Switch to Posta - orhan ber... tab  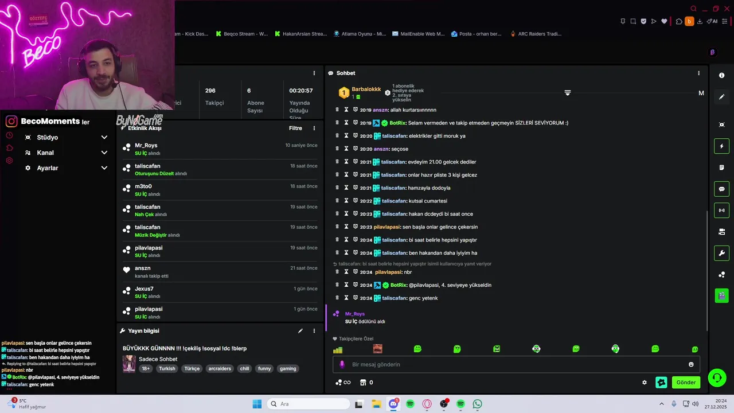pyautogui.click(x=476, y=34)
